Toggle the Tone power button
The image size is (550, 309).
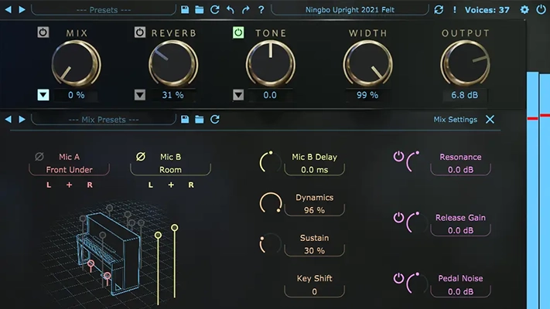pyautogui.click(x=238, y=33)
